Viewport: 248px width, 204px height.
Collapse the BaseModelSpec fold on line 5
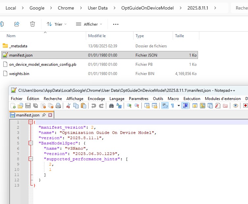31,143
